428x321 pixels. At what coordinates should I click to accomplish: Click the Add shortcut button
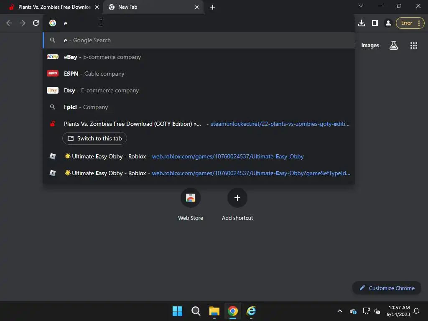click(237, 205)
